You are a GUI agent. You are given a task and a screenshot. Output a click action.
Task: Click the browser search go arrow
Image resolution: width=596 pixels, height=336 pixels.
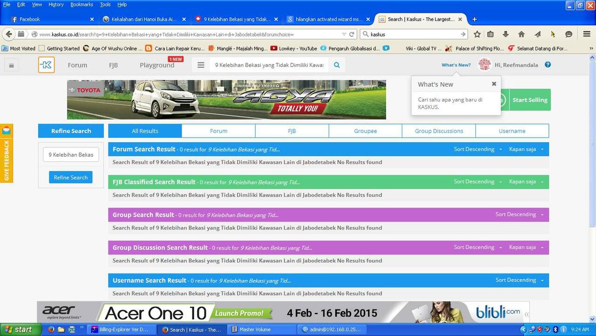click(463, 34)
